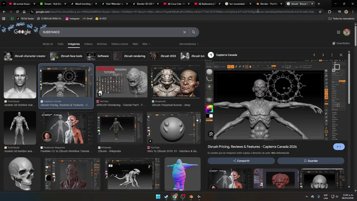The height and width of the screenshot is (201, 357).
Task: Go to previous image in preview panel
Action: pyautogui.click(x=314, y=55)
